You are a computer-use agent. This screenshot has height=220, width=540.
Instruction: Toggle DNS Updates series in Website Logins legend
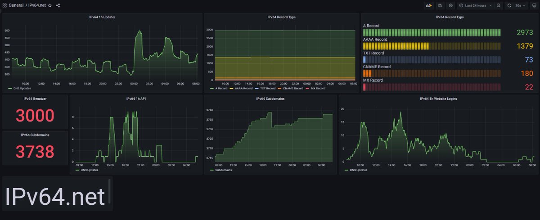tap(355, 170)
